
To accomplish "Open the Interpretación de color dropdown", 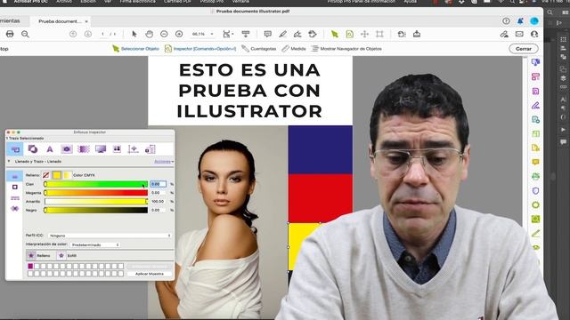I will pyautogui.click(x=95, y=245).
